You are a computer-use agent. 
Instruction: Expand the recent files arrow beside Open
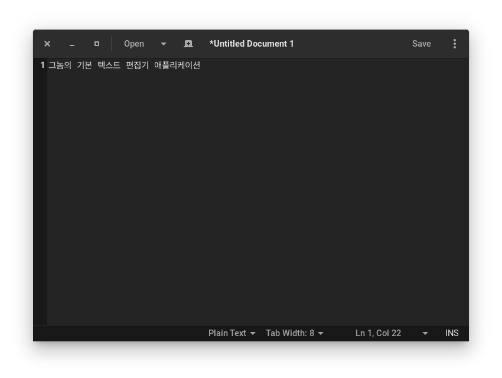(164, 44)
